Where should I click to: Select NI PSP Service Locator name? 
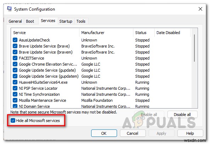click(x=38, y=88)
